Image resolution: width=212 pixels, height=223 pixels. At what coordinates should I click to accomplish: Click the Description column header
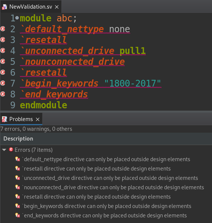pos(18,139)
